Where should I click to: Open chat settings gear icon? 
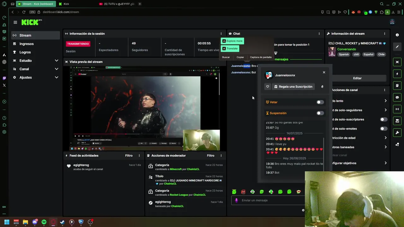[303, 210]
